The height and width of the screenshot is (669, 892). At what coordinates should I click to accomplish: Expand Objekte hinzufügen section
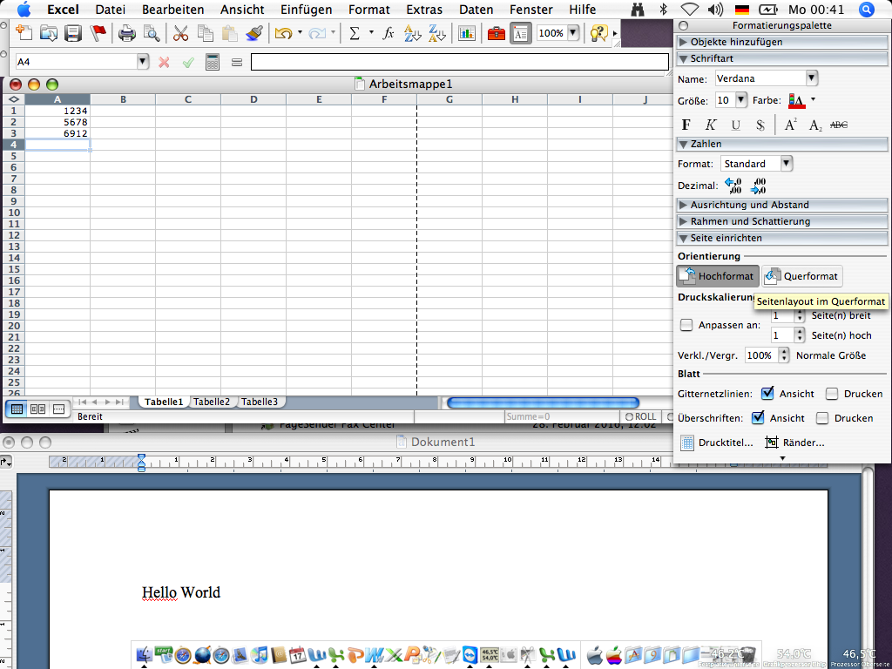coord(781,42)
